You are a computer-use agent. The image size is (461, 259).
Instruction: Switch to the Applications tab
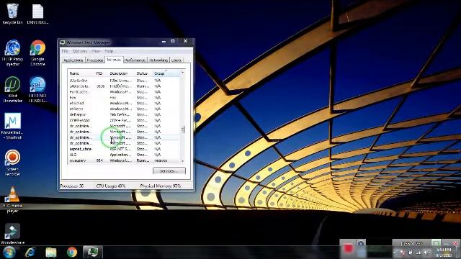73,60
